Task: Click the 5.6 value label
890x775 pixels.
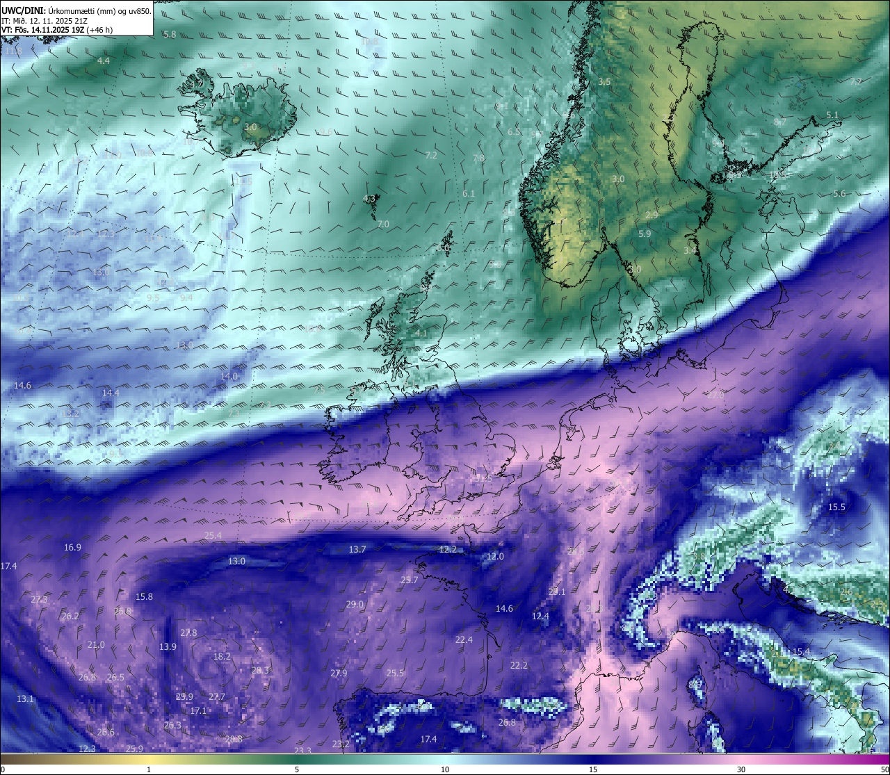Action: point(839,194)
